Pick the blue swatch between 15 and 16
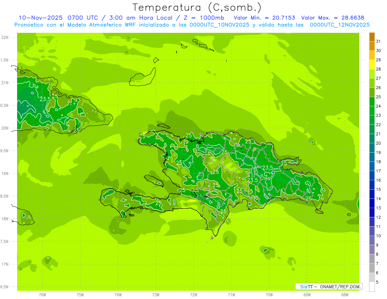The width and height of the screenshot is (387, 299). coord(372,185)
